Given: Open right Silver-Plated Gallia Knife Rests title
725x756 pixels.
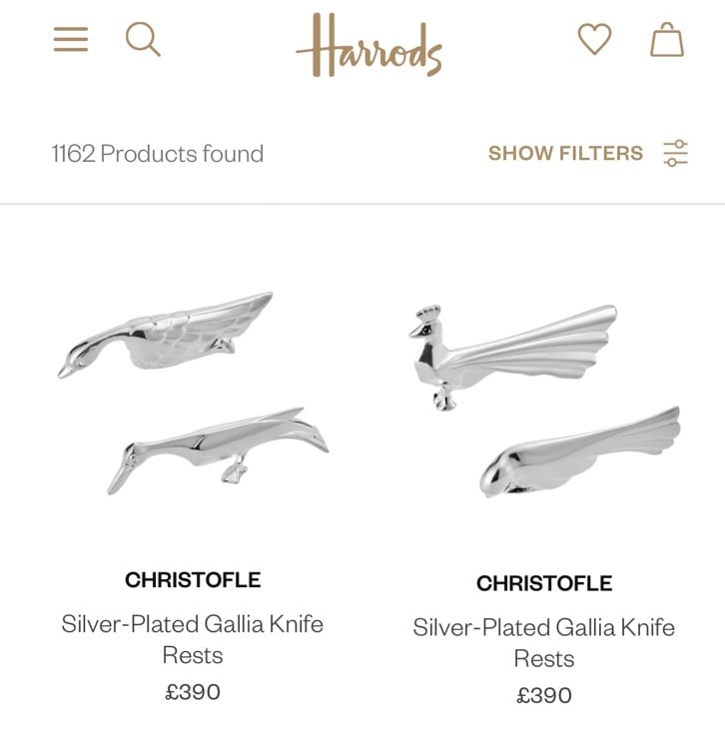Looking at the screenshot, I should (x=543, y=643).
